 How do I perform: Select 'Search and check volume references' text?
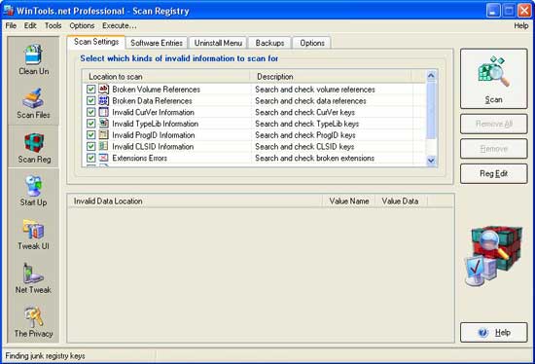coord(315,90)
